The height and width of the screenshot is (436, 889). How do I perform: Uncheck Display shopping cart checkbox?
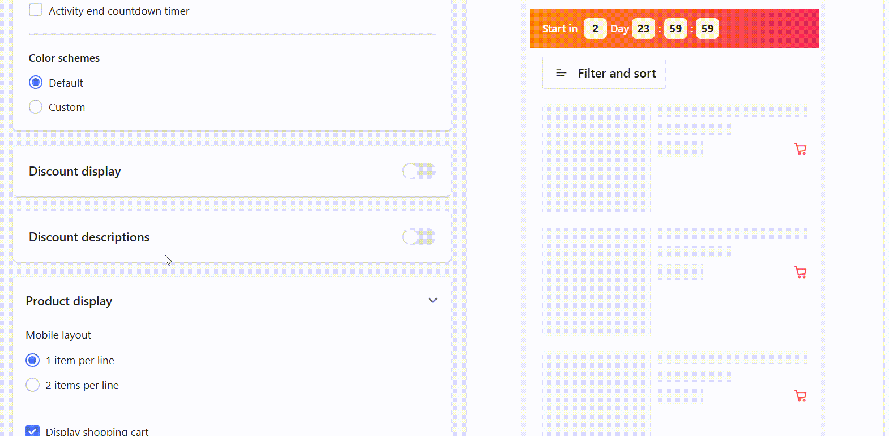click(x=33, y=431)
